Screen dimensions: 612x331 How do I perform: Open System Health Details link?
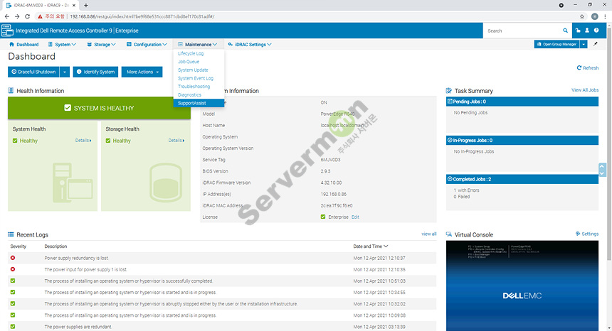tap(83, 140)
